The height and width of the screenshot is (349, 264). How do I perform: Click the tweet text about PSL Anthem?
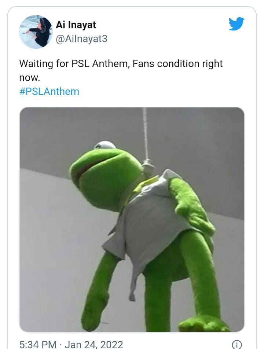coord(121,70)
